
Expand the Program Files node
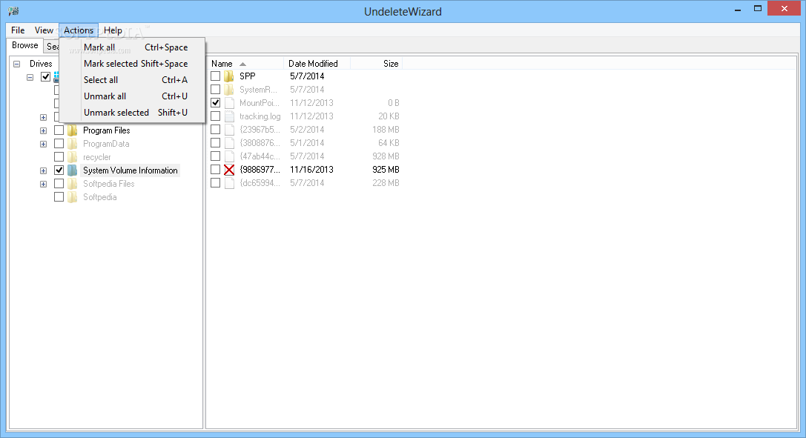(44, 131)
